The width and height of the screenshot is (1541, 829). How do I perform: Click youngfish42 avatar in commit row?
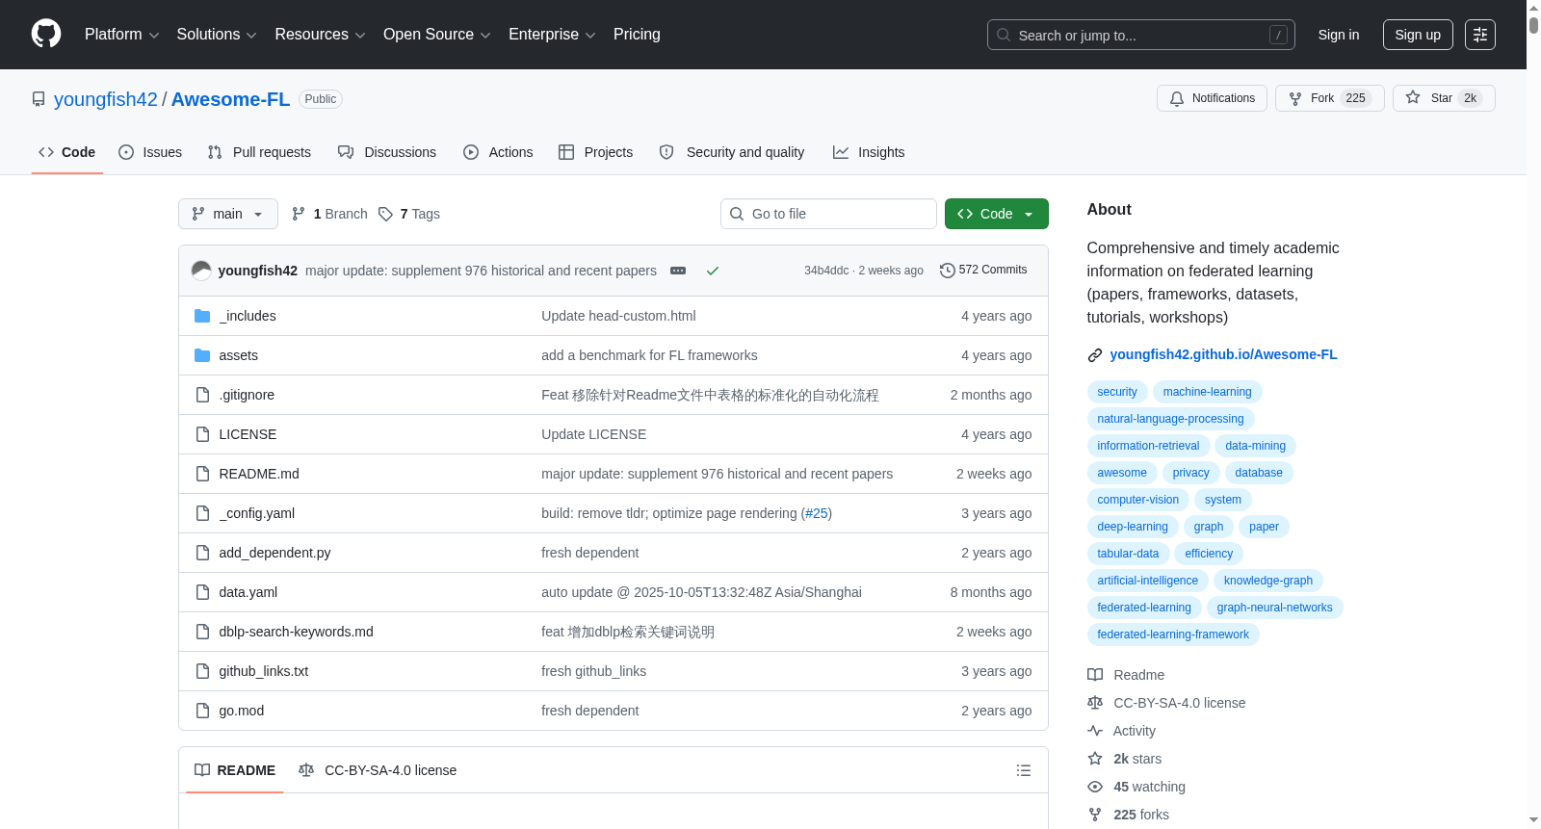pyautogui.click(x=201, y=271)
